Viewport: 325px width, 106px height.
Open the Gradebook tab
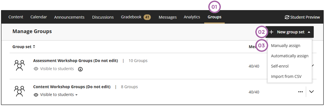[131, 17]
